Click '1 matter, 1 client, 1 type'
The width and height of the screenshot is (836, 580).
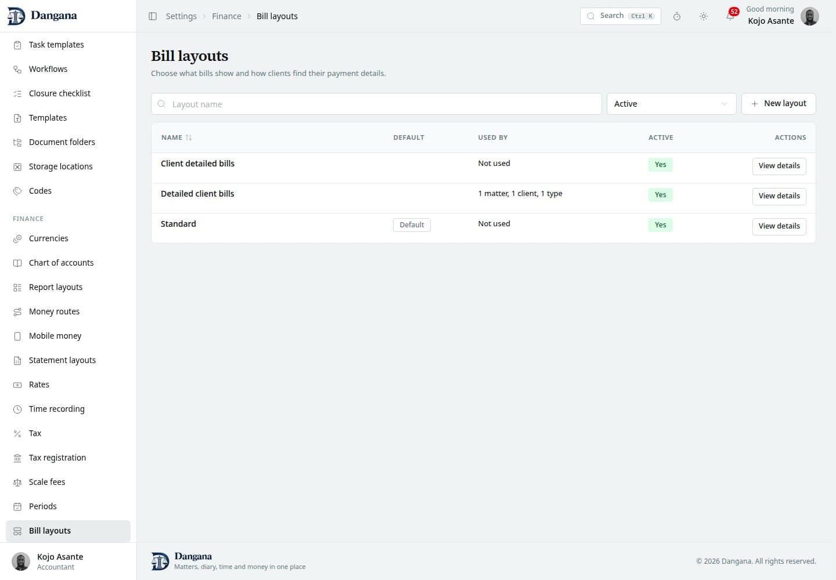pyautogui.click(x=520, y=194)
